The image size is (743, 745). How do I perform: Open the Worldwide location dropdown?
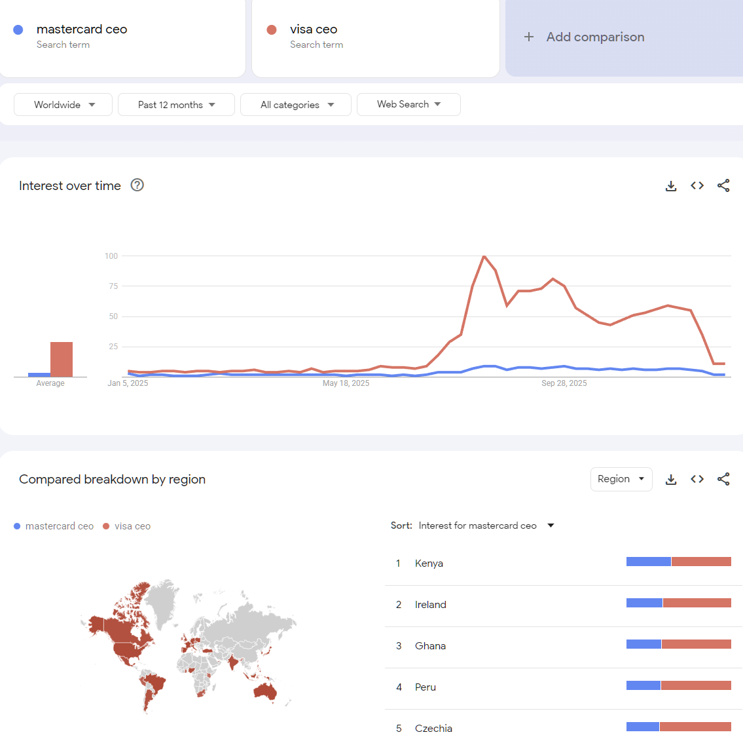coord(63,105)
